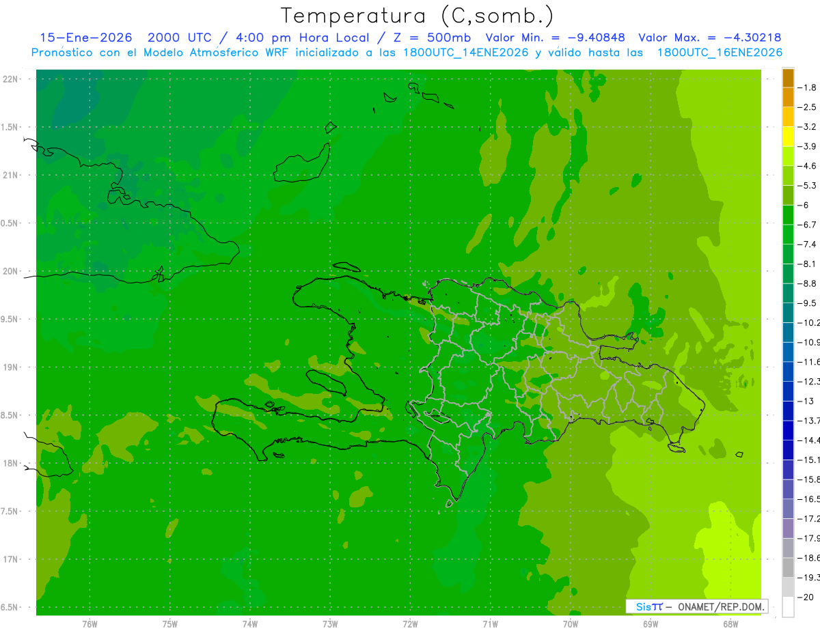
Task: Click the "74W" longitude label
Action: 250,623
